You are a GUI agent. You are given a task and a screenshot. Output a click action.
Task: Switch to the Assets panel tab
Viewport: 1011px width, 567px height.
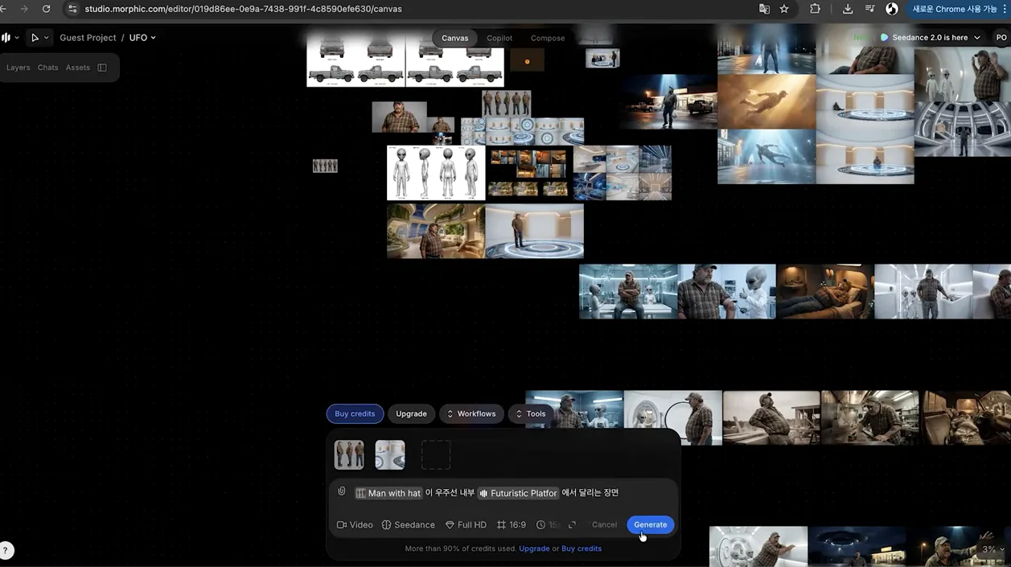pos(78,68)
